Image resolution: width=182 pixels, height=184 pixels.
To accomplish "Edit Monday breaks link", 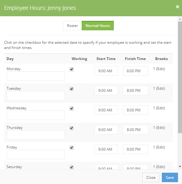I will pos(160,69).
